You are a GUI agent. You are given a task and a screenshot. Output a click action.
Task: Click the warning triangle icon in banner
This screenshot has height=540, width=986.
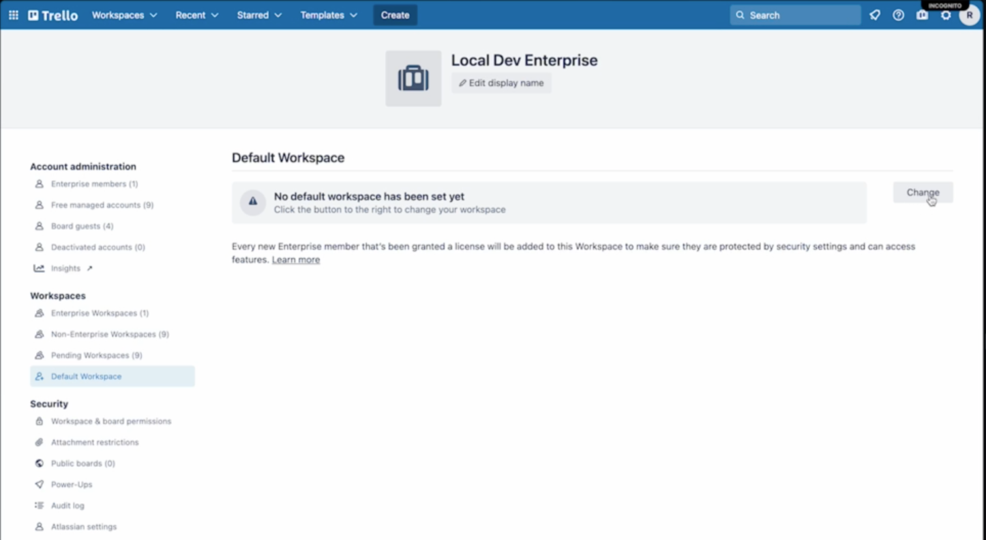(253, 202)
